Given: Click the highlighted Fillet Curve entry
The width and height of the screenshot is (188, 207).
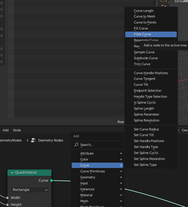Looking at the screenshot, I should 151,34.
